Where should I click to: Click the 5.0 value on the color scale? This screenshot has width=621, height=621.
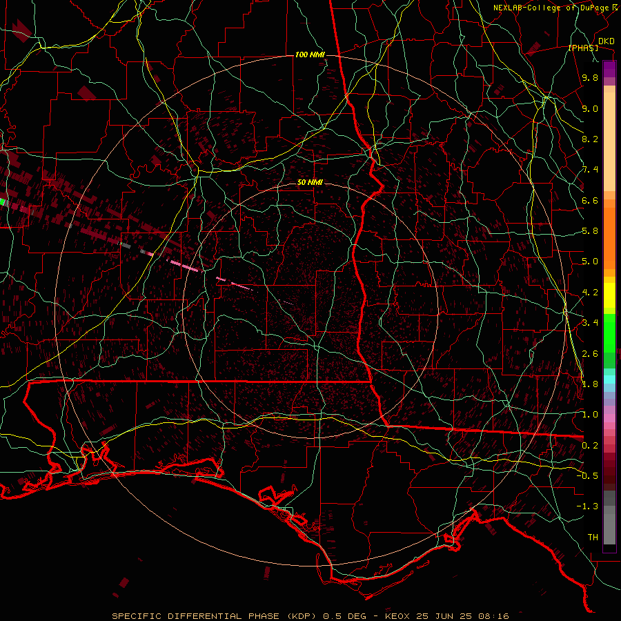pos(590,262)
